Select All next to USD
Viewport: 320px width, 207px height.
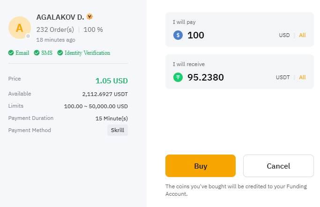pyautogui.click(x=302, y=35)
